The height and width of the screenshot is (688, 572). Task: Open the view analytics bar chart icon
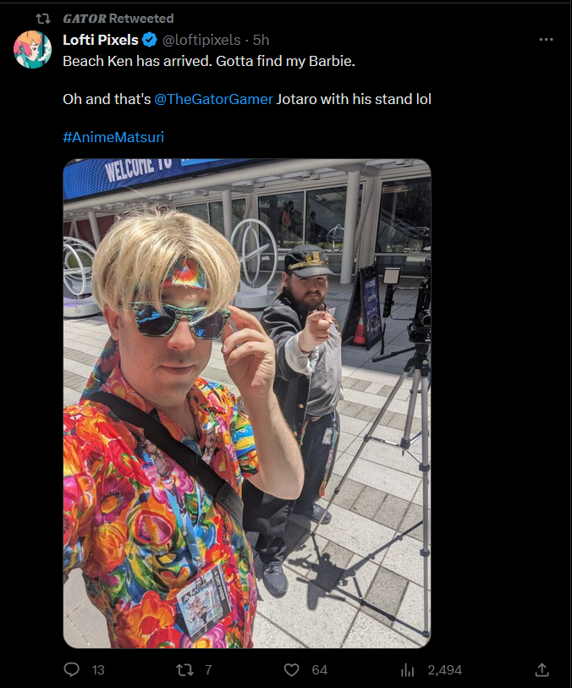coord(407,670)
